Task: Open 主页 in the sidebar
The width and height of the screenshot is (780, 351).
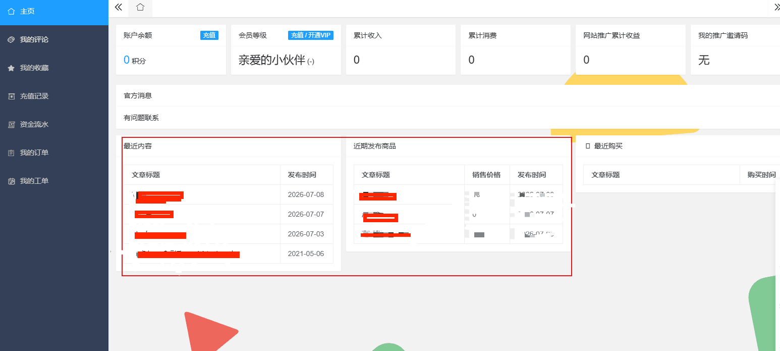Action: (54, 12)
